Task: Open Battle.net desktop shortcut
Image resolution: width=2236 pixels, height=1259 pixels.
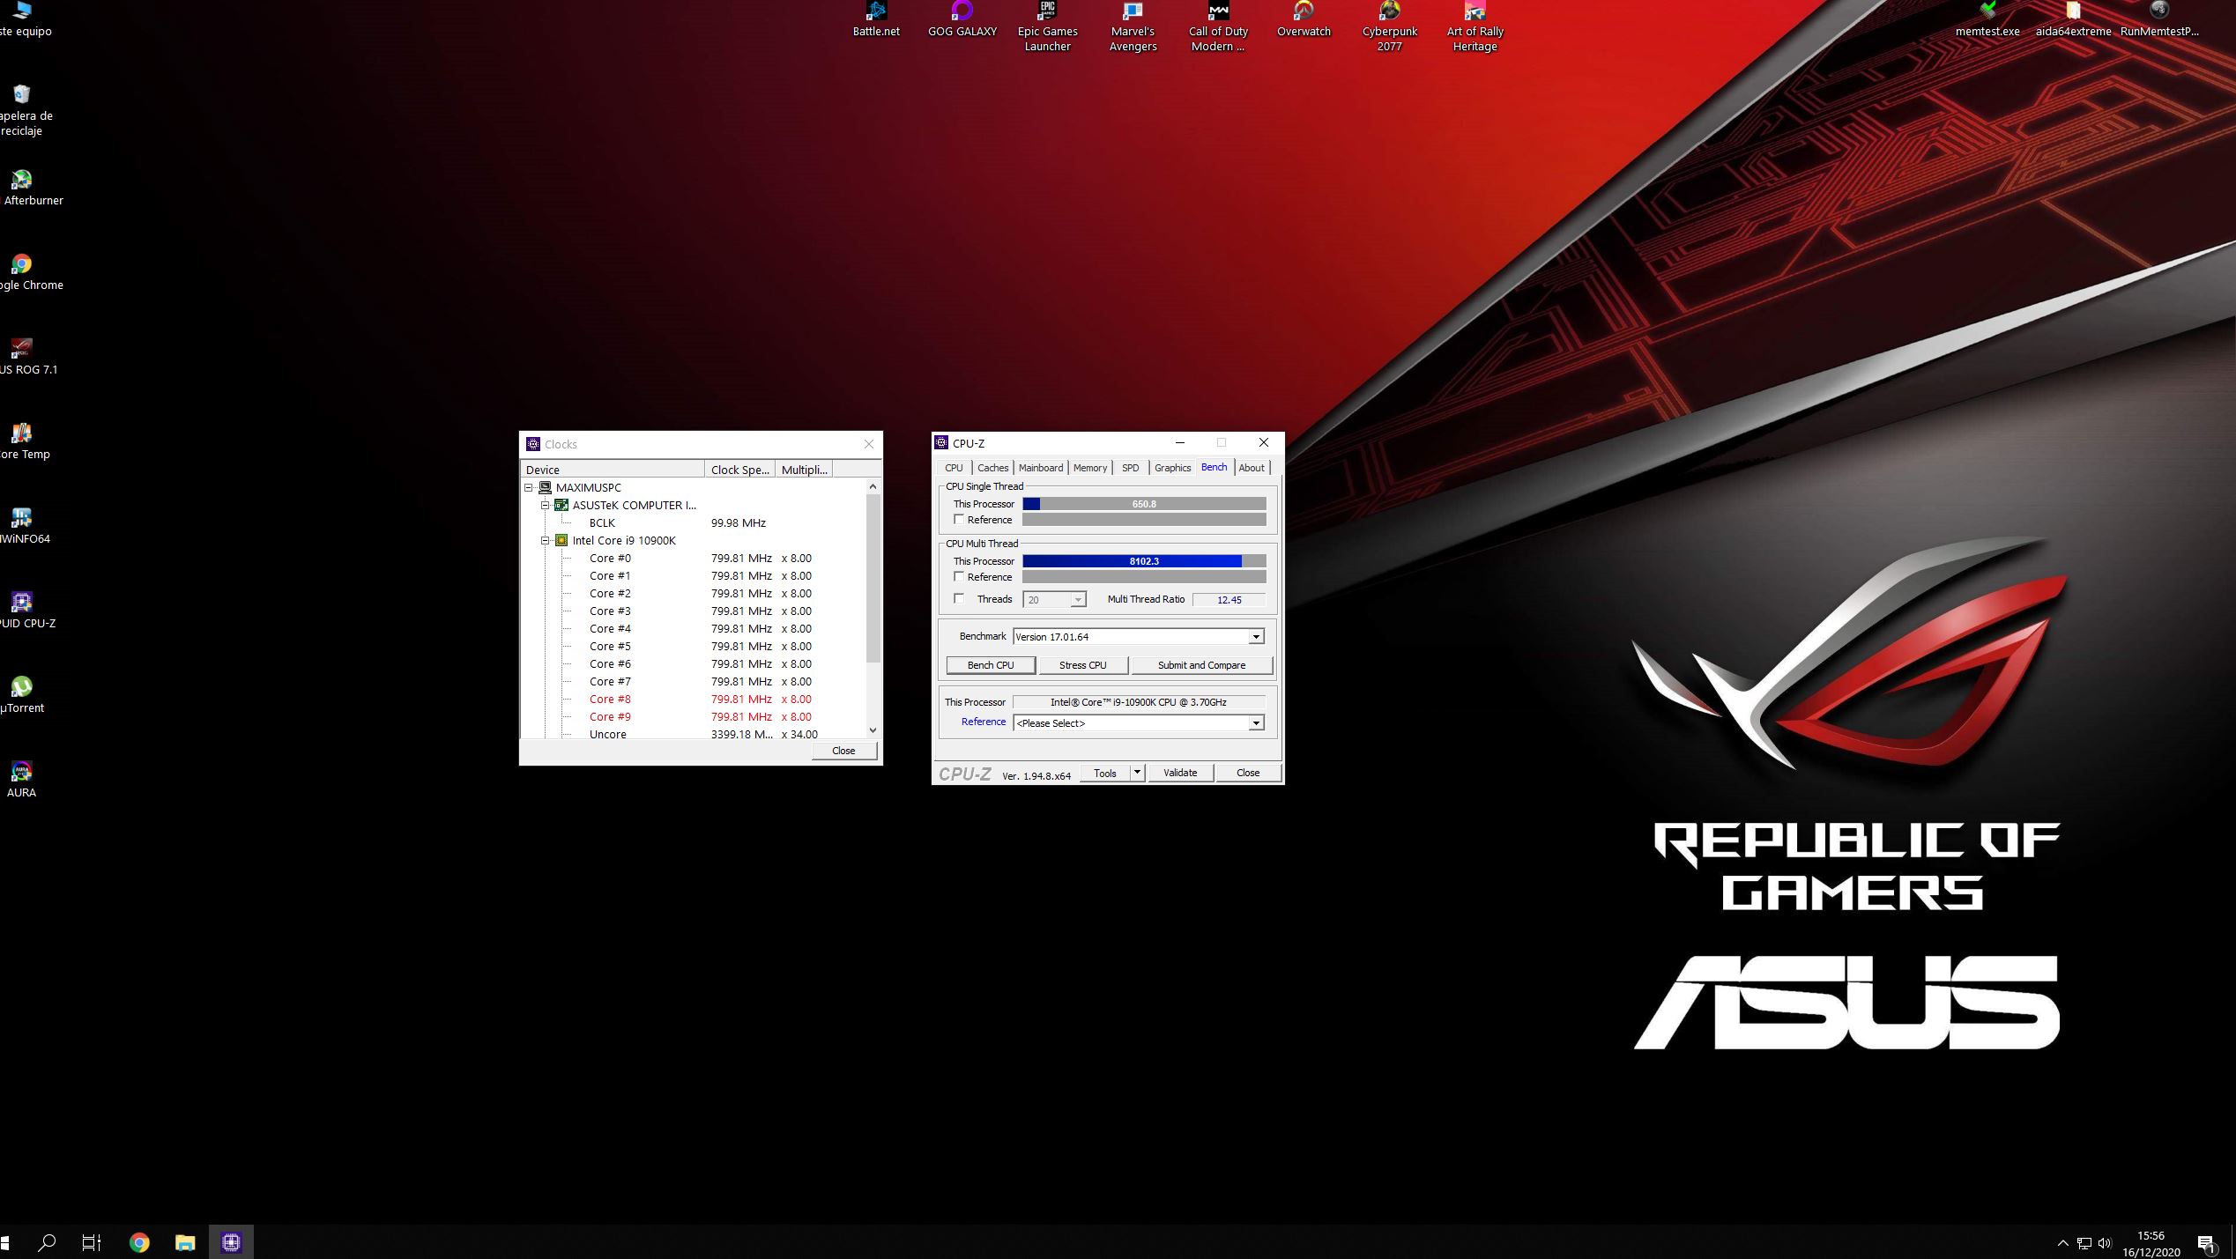Action: (875, 19)
